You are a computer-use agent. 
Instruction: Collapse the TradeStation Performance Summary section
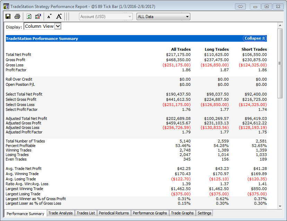255,39
